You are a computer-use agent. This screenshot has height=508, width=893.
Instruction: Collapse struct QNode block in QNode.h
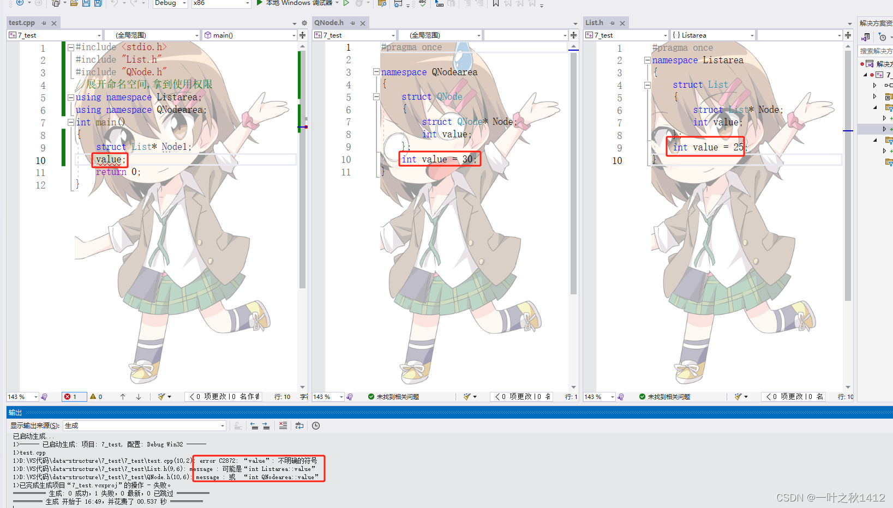tap(376, 97)
